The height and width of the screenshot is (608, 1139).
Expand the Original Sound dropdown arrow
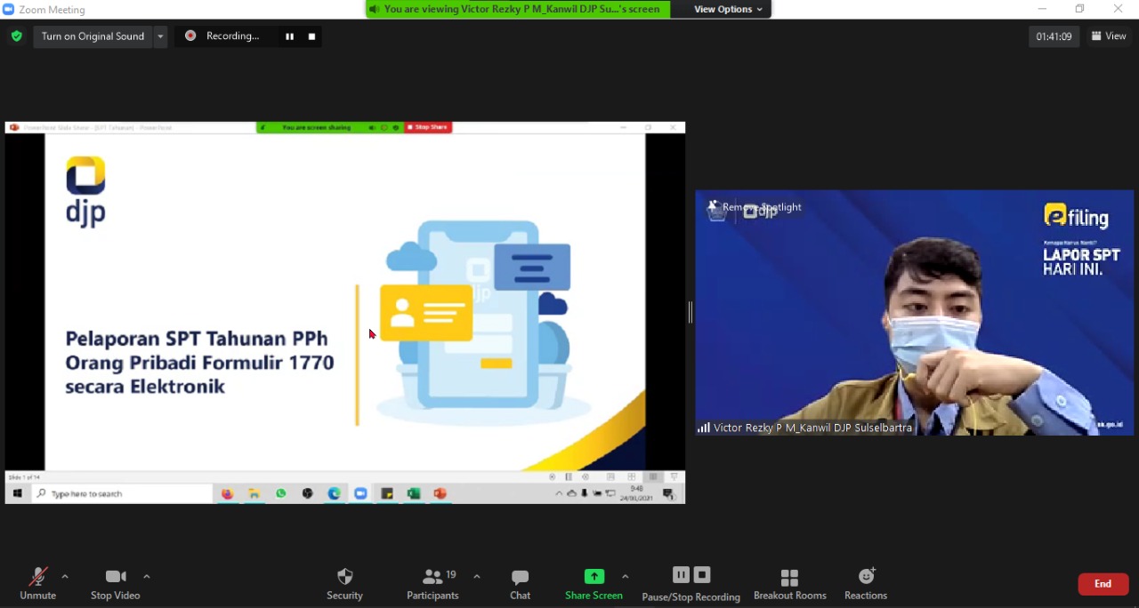(160, 36)
